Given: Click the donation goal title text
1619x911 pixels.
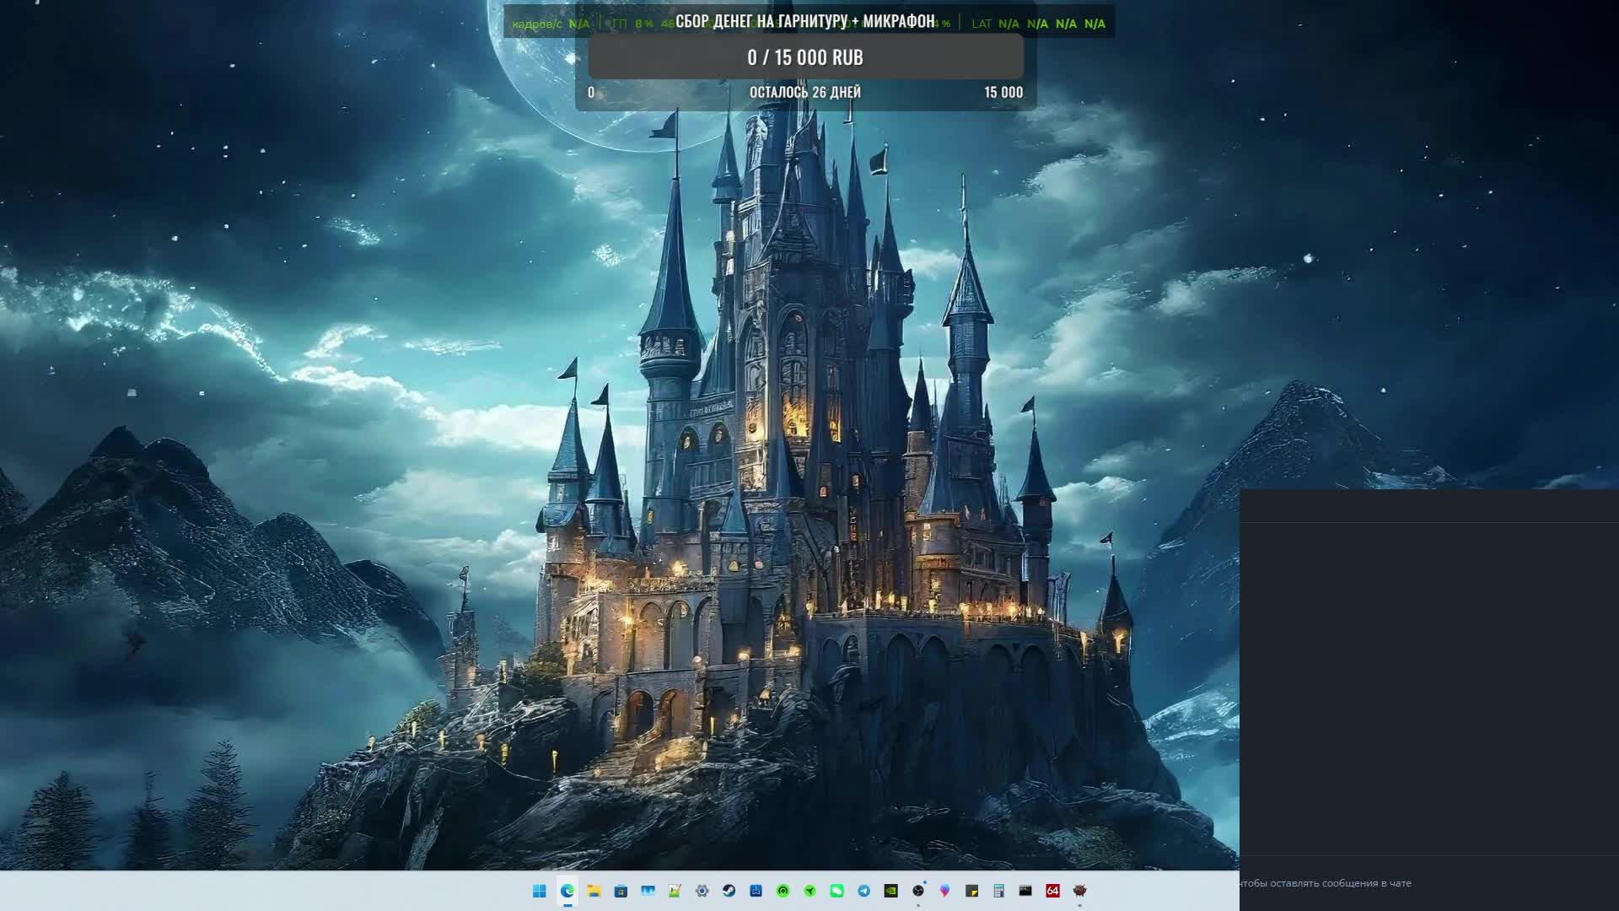Looking at the screenshot, I should point(805,21).
